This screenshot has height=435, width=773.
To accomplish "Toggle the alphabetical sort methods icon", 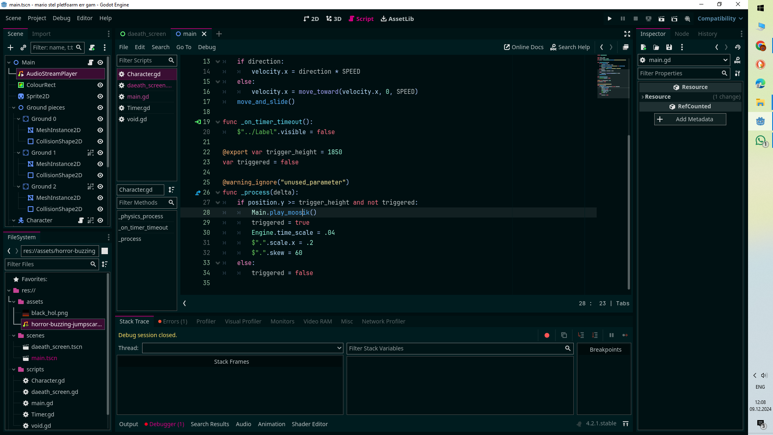I will (172, 190).
